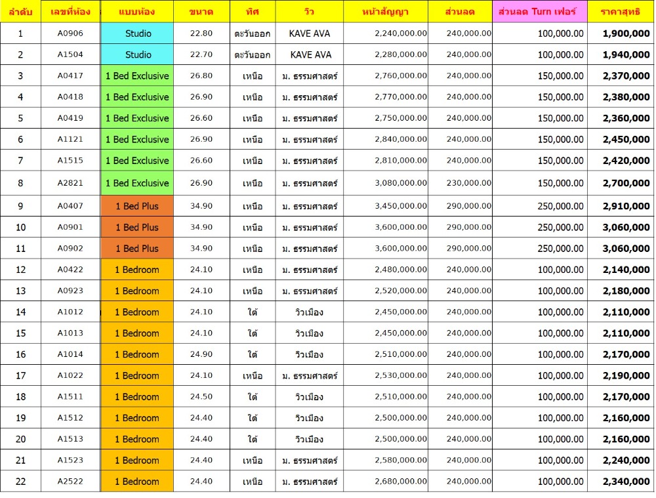Image resolution: width=656 pixels, height=498 pixels.
Task: Click KAVE AVA view cell in row A0906
Action: [x=309, y=33]
